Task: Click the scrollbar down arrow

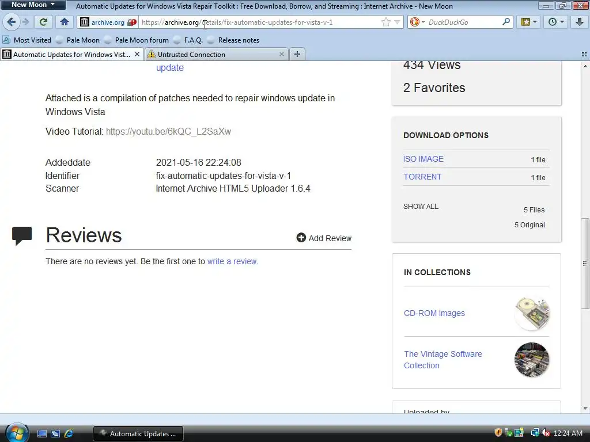Action: pyautogui.click(x=585, y=409)
